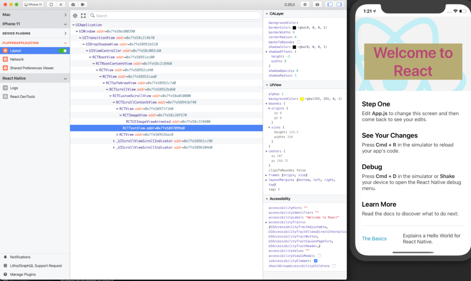Open Notifications via the bell icon
This screenshot has height=281, width=471.
(6, 257)
